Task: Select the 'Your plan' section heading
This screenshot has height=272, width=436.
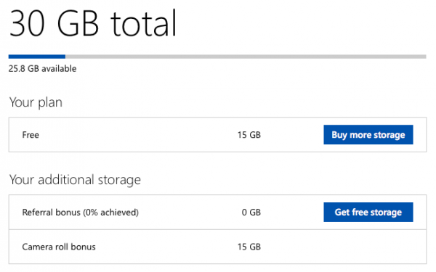Action: point(36,102)
